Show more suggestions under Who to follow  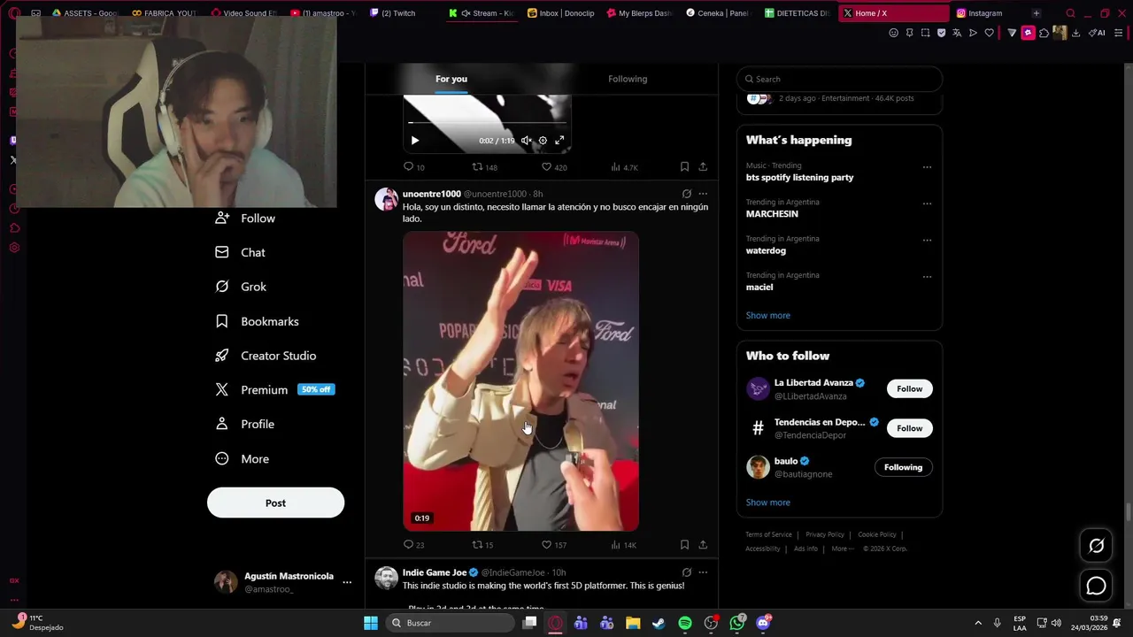[767, 502]
